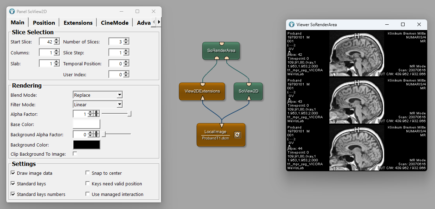Screen dimensions: 435x209
Task: Click the Background Color black swatch
Action: tap(87, 145)
